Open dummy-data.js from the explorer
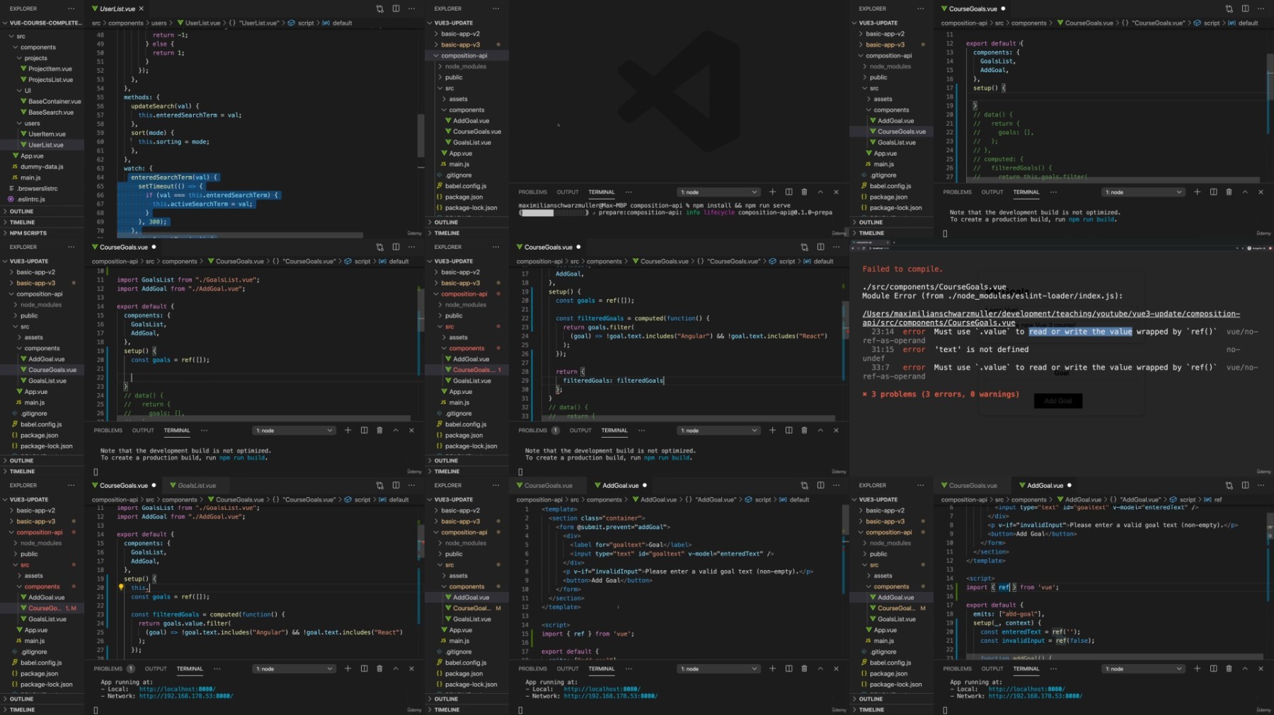1274x715 pixels. 42,167
